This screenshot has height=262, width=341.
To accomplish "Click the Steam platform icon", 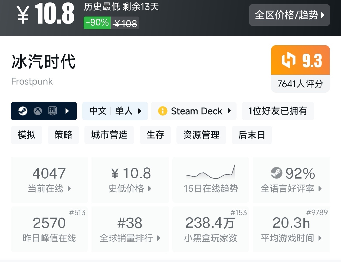I will pos(23,111).
